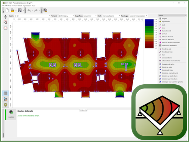Open the Modifica menu
The image size is (189, 142).
click(8, 6)
